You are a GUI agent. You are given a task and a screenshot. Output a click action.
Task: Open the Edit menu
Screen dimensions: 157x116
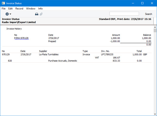[10, 9]
